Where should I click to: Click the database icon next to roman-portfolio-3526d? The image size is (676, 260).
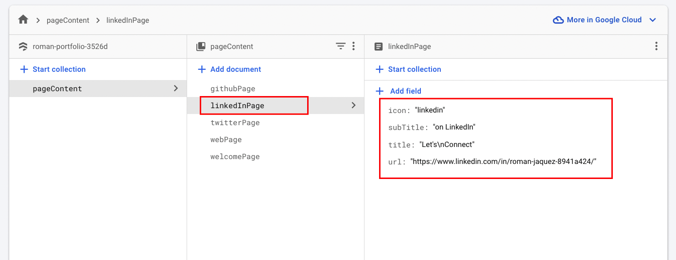tap(23, 47)
